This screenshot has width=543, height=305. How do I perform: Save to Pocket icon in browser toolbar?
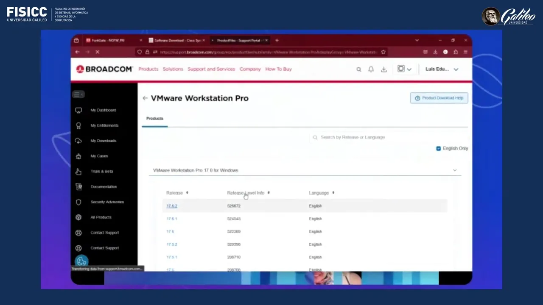pyautogui.click(x=425, y=52)
